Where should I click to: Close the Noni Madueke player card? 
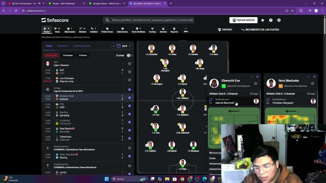click(x=314, y=77)
